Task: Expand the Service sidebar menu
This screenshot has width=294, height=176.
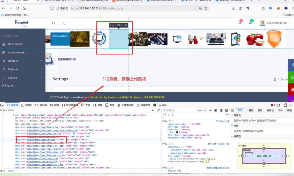Action: pos(23,78)
